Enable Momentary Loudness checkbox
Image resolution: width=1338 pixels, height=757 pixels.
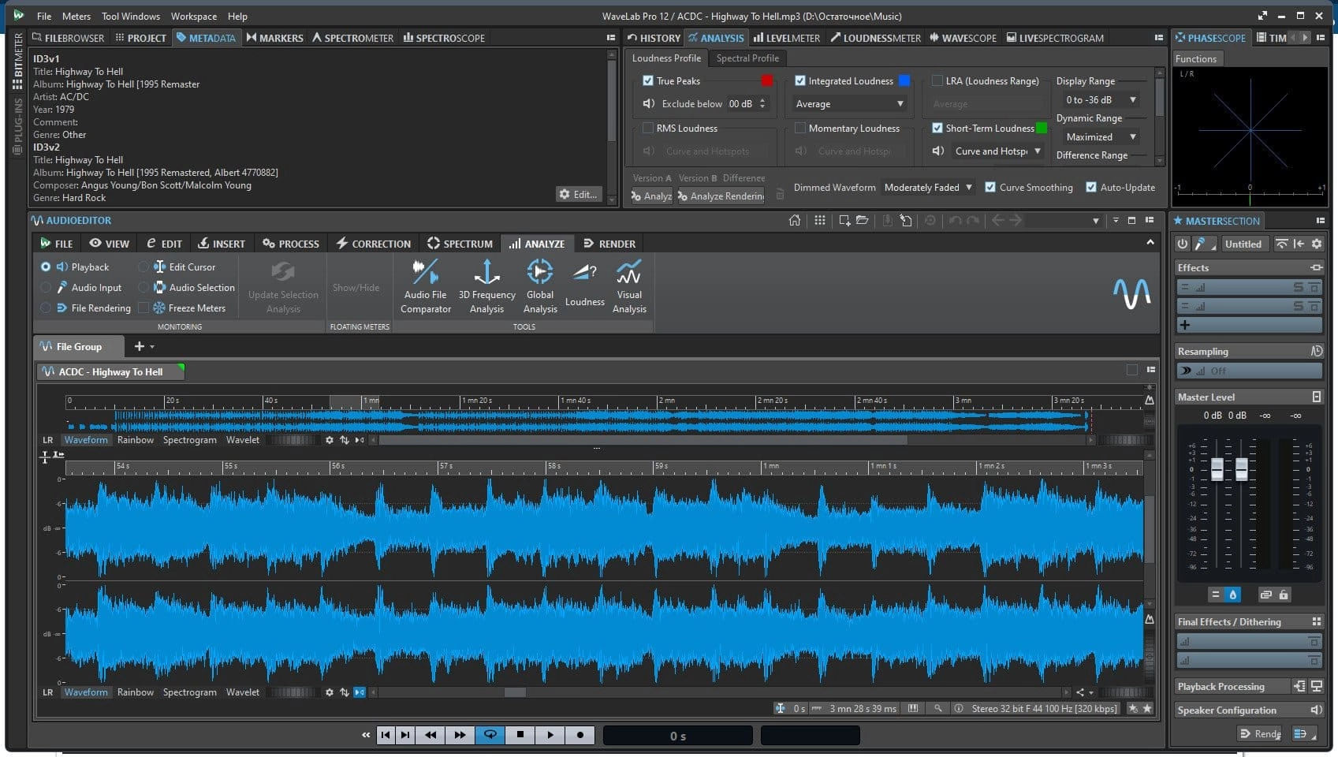[799, 128]
